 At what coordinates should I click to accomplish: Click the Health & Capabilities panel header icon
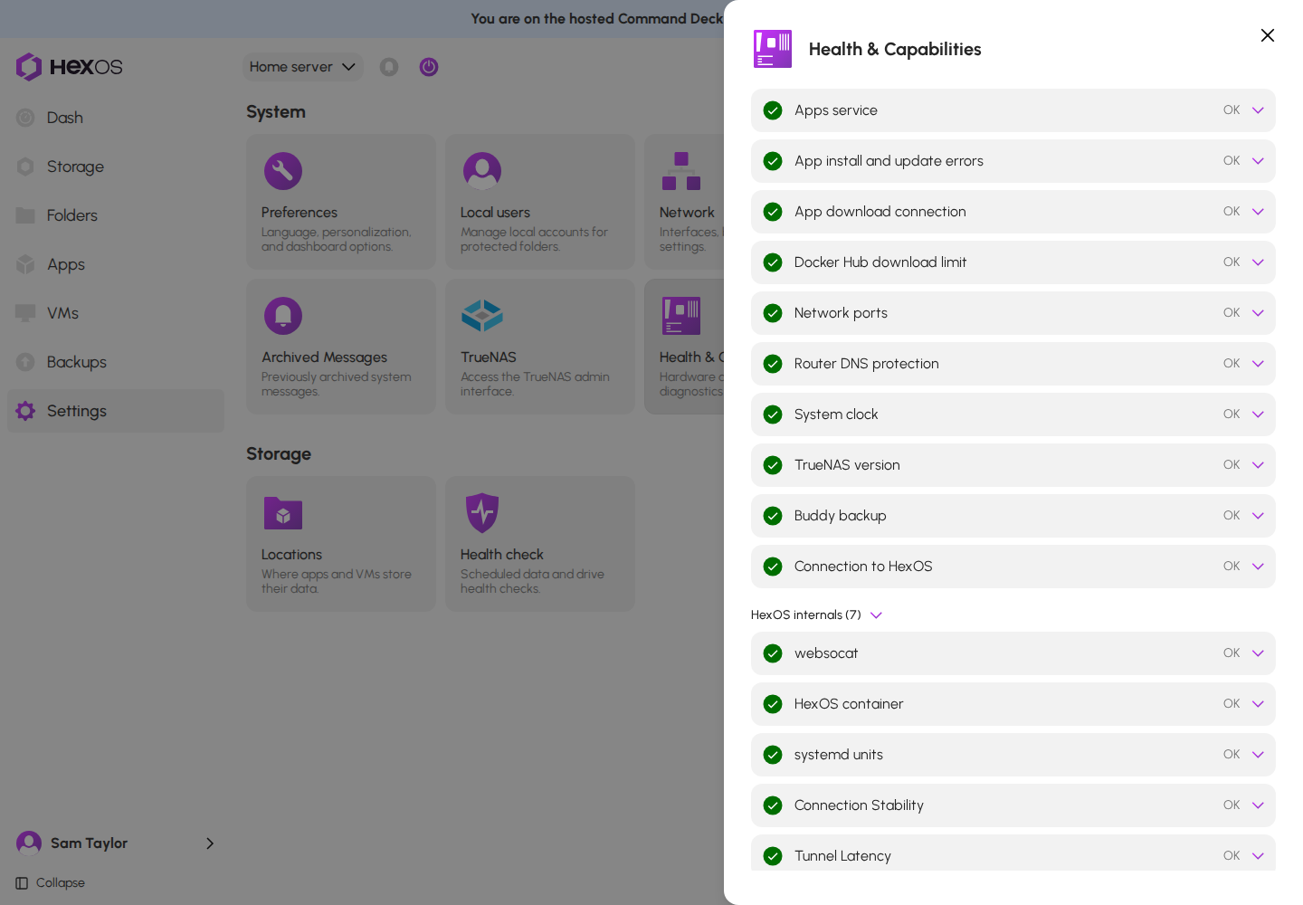pos(773,49)
